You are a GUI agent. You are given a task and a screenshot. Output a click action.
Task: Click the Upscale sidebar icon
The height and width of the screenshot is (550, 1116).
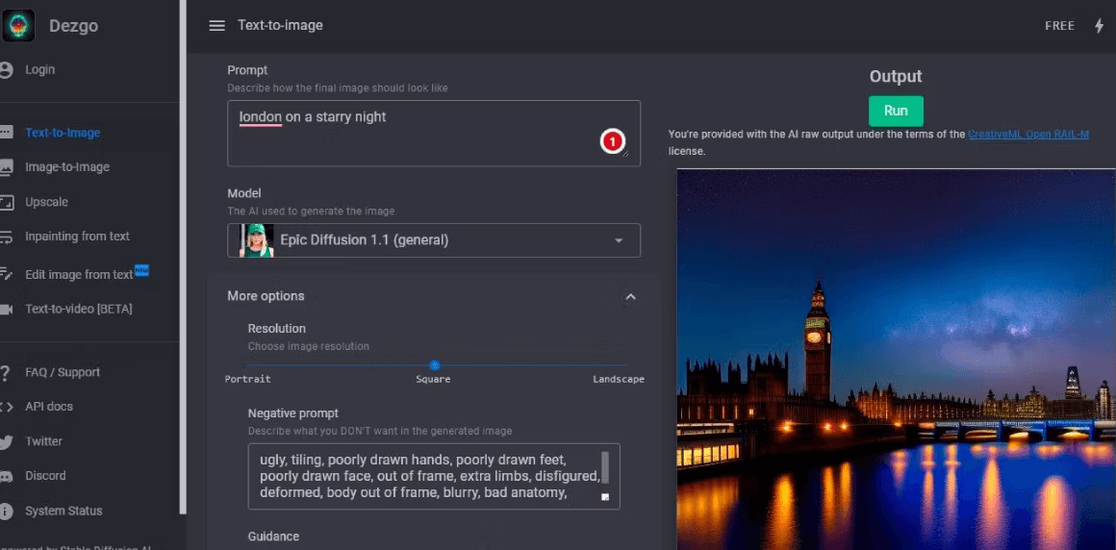point(6,202)
